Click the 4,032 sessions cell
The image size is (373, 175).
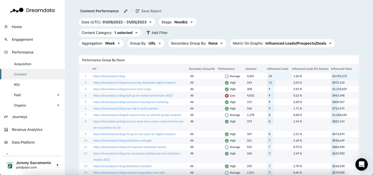(251, 96)
